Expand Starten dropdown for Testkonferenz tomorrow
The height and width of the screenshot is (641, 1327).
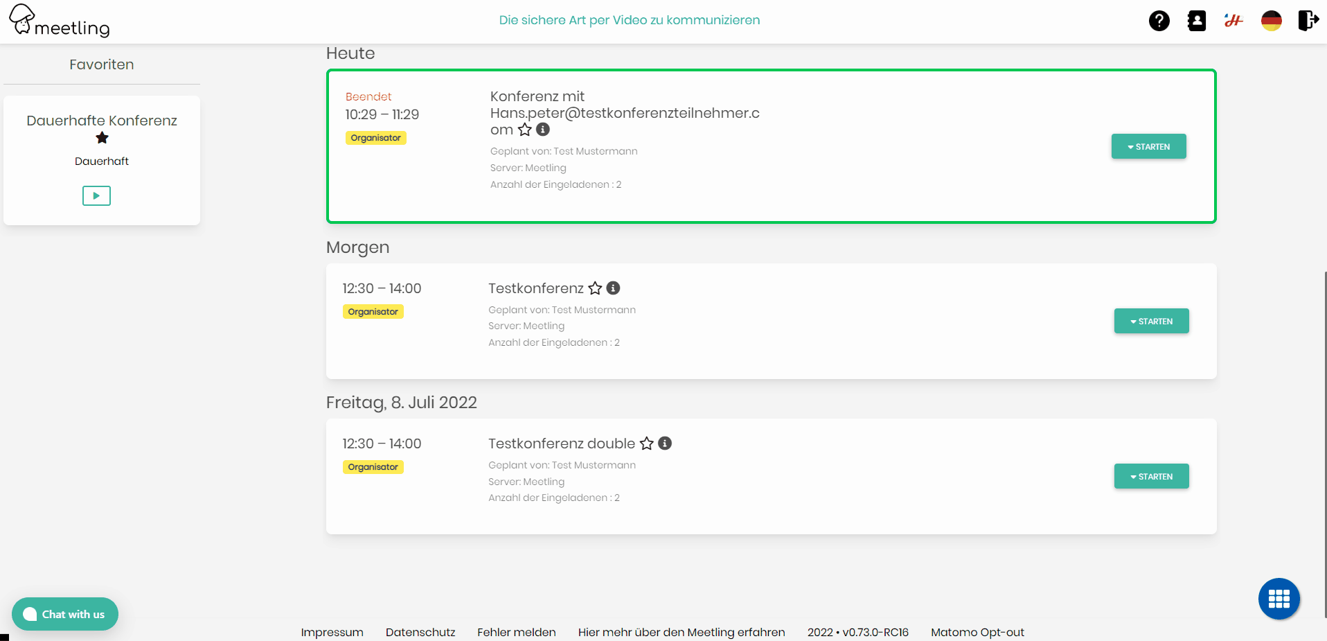tap(1151, 322)
